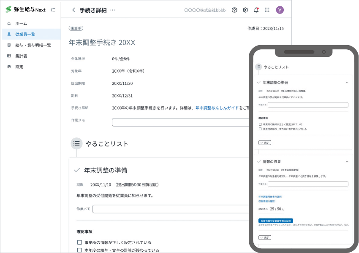Go to ホーム in the sidebar
Viewport: 359px width, 253px height.
(21, 23)
